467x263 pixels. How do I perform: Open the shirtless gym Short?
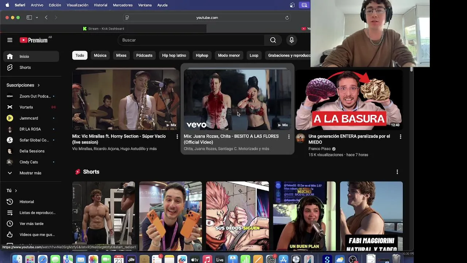104,216
